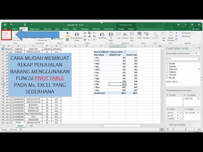This screenshot has height=152, width=203.
Task: Add a new sheet with the plus icon
Action: (x=31, y=126)
